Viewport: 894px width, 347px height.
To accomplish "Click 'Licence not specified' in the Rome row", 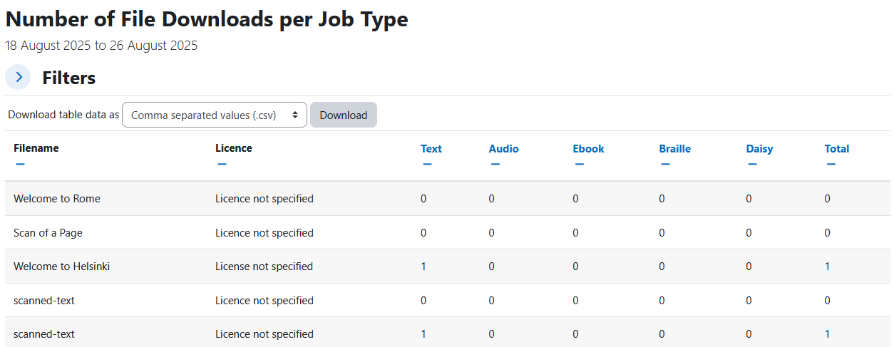I will [264, 199].
